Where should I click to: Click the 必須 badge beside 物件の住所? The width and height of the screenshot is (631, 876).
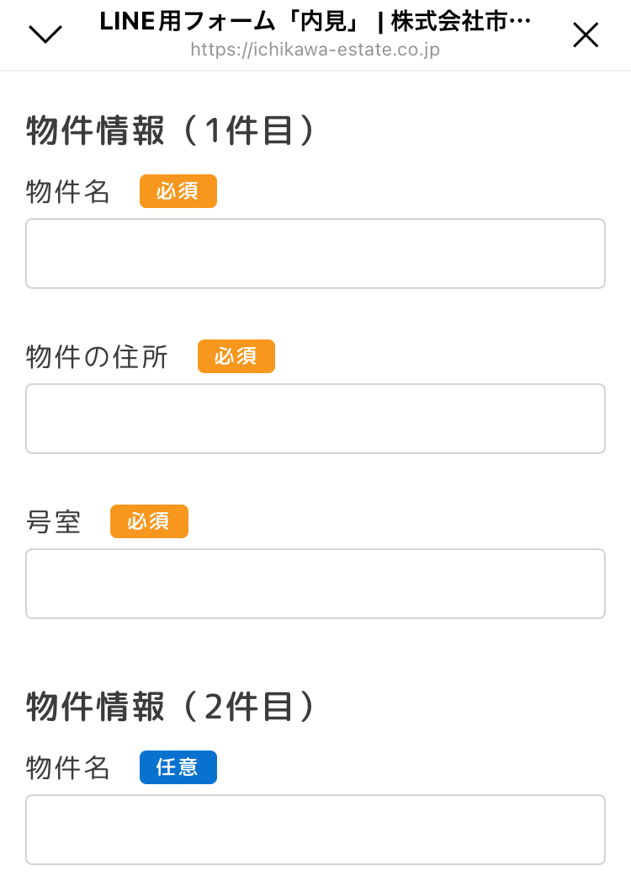click(x=236, y=355)
